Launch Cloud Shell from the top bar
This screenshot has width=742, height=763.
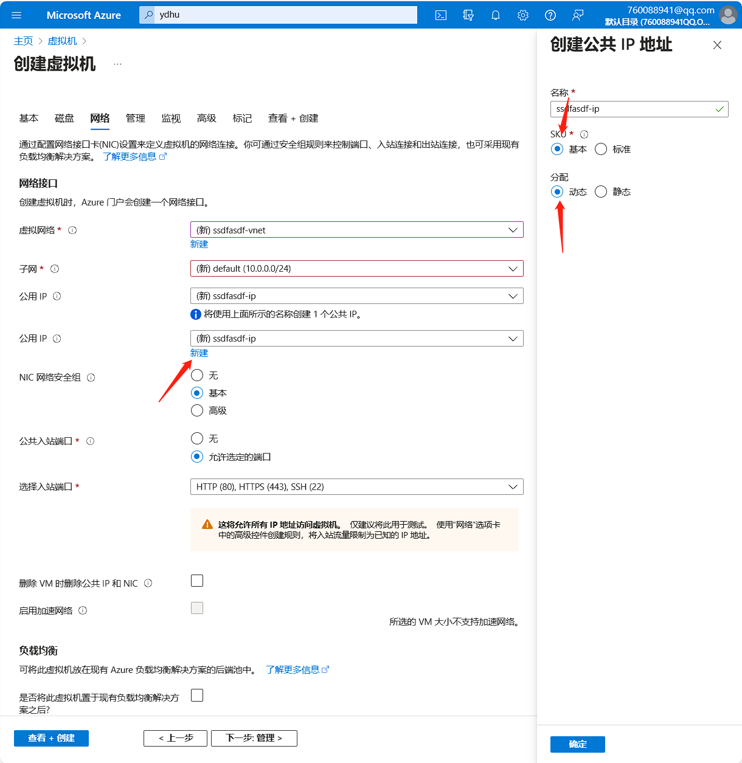pos(441,15)
